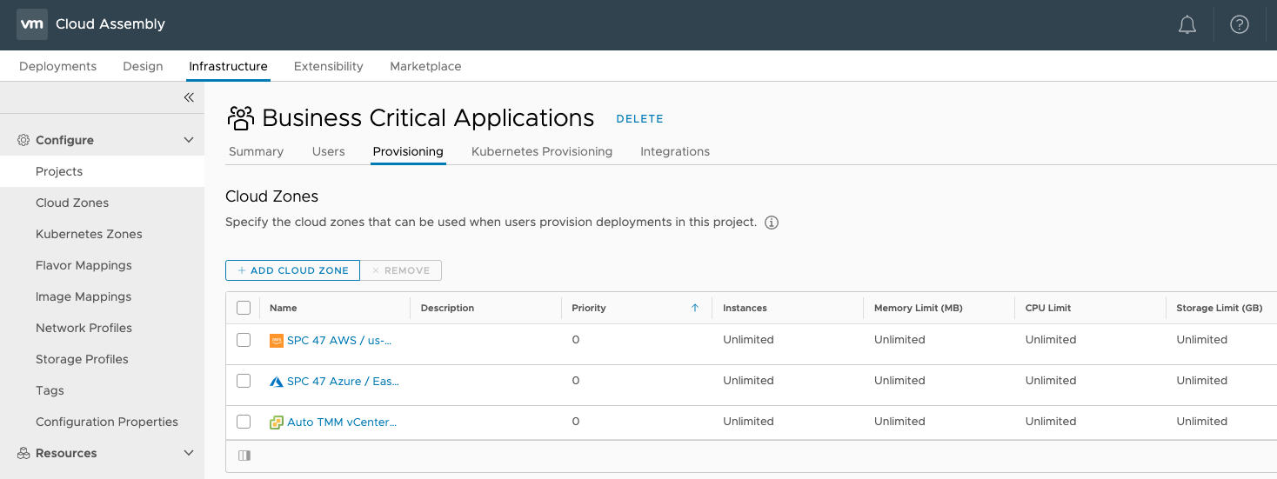Open the Deployments top tab
The width and height of the screenshot is (1277, 479).
pos(57,66)
